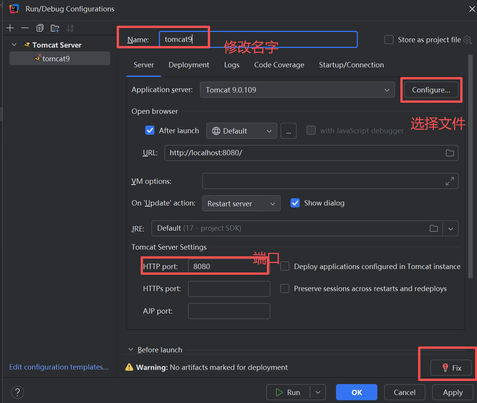Image resolution: width=477 pixels, height=403 pixels.
Task: Toggle the with JavaScript debugger checkbox
Action: [x=311, y=131]
